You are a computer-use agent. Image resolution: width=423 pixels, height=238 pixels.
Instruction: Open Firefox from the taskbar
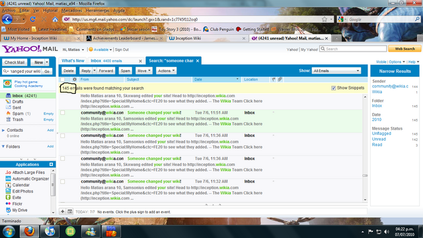(x=29, y=231)
